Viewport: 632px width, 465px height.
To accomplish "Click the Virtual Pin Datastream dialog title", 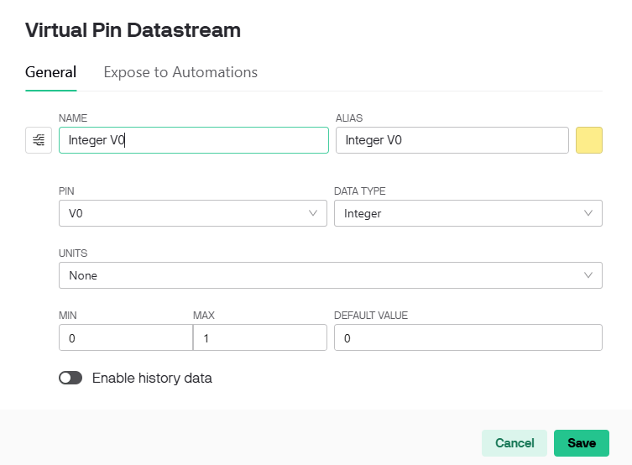I will (133, 31).
